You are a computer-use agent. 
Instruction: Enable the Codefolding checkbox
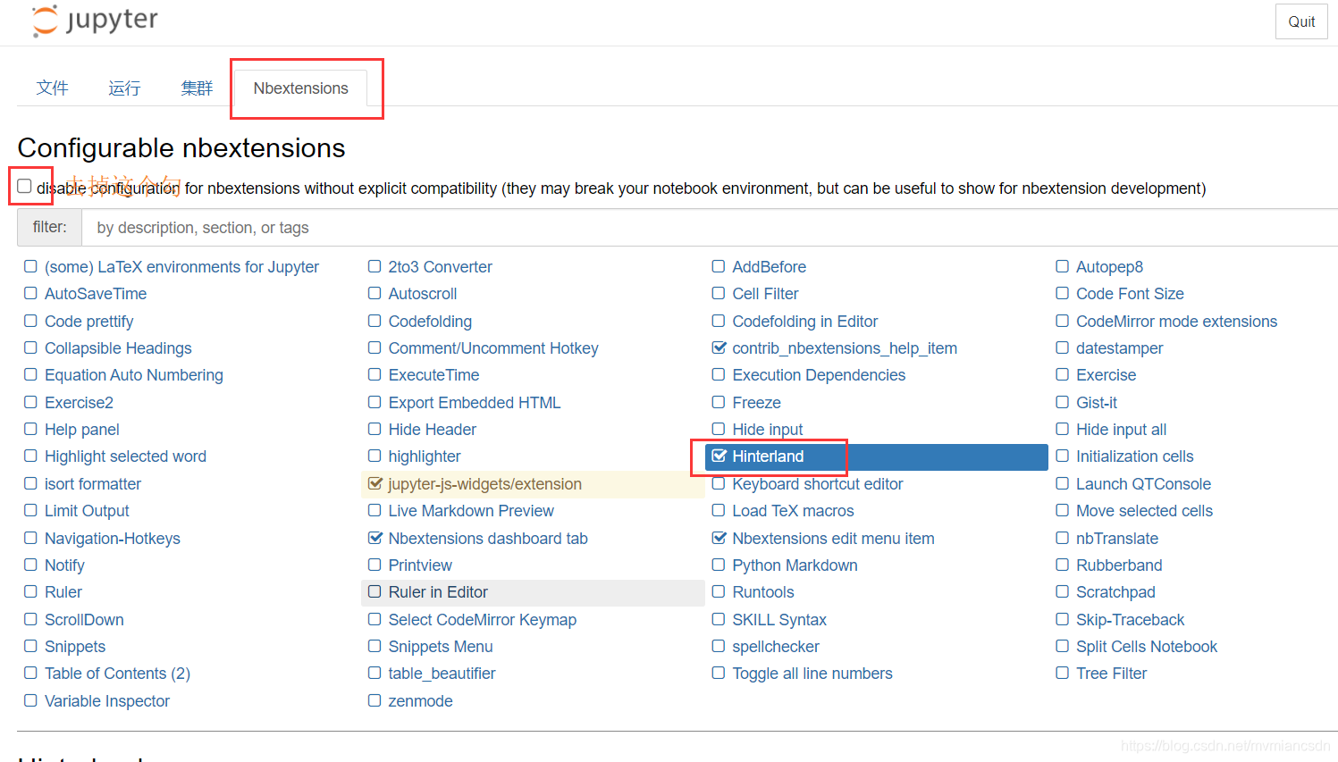click(374, 321)
